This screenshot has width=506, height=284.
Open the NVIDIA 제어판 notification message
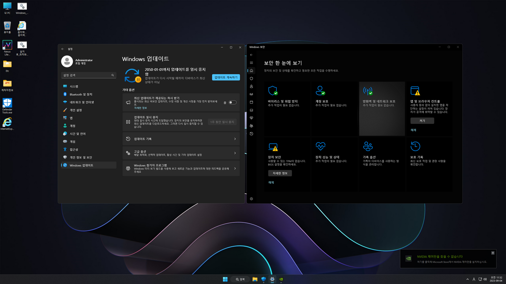point(448,259)
